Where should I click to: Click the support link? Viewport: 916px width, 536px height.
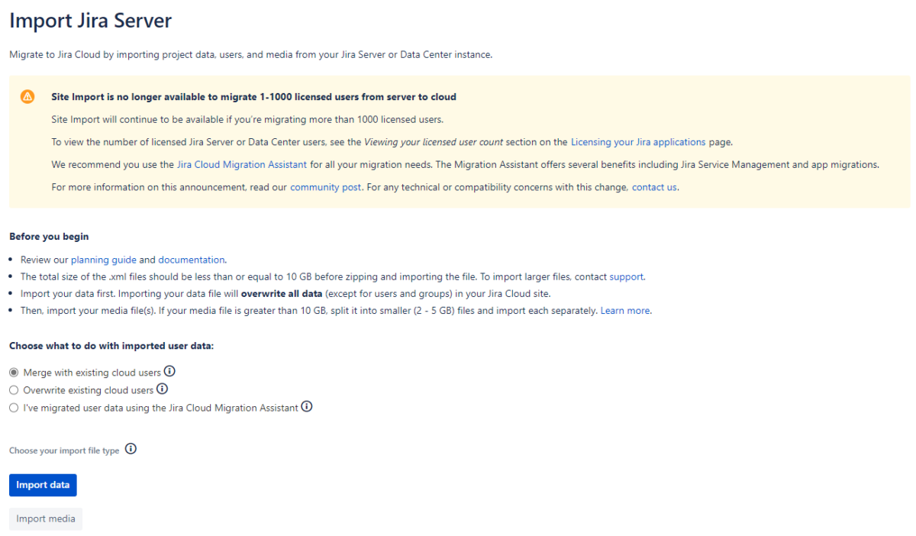(x=626, y=276)
